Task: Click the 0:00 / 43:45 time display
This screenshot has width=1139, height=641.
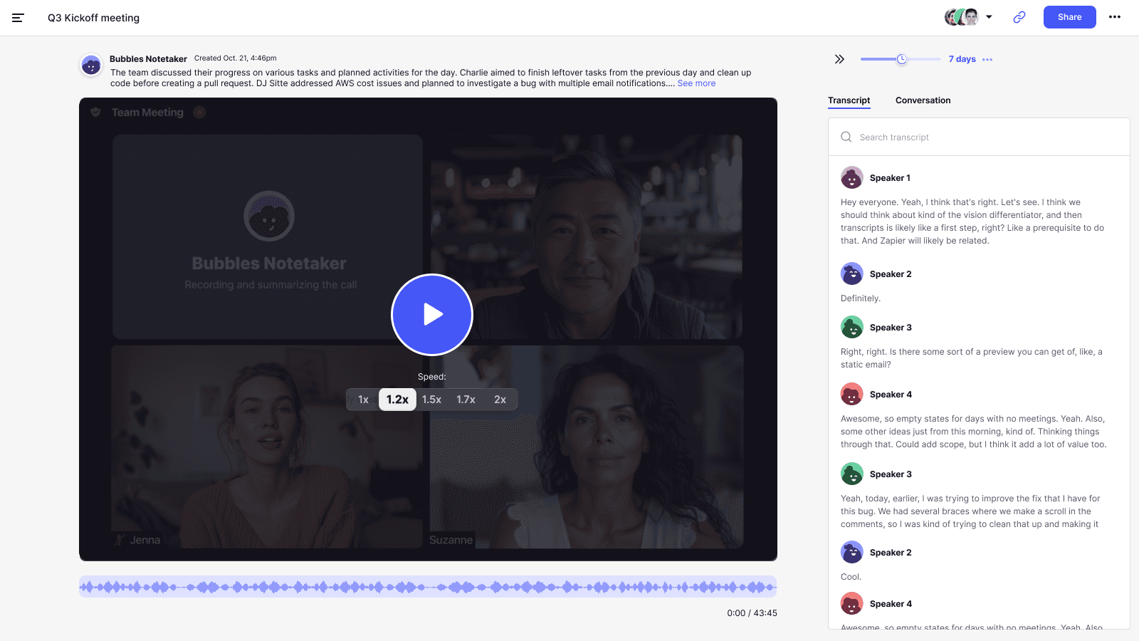Action: pyautogui.click(x=752, y=613)
